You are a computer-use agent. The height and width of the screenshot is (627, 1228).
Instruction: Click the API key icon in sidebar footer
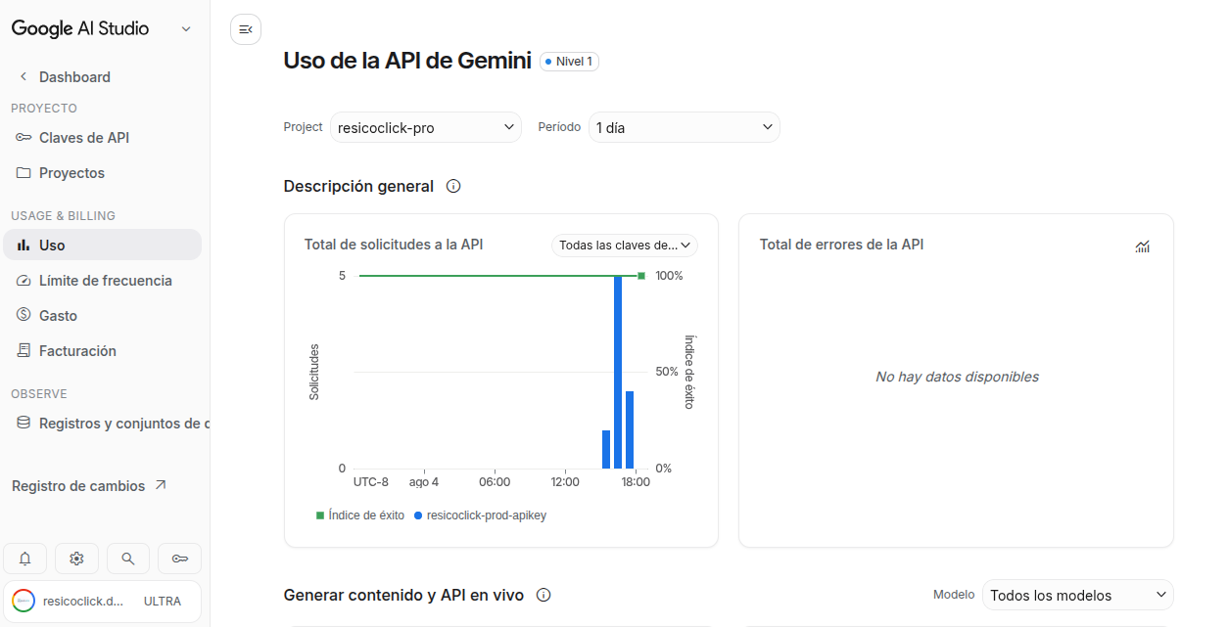tap(179, 559)
